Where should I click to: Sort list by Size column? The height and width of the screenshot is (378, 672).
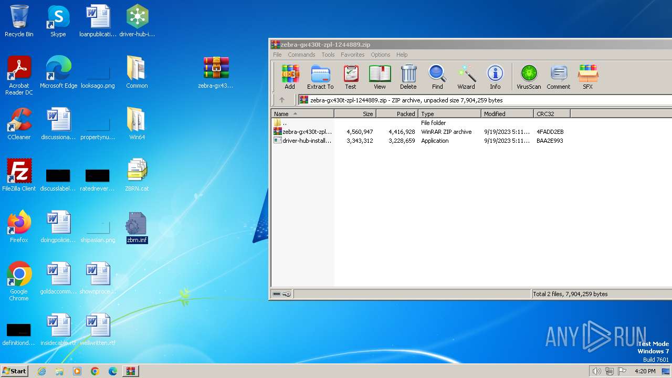tap(355, 113)
